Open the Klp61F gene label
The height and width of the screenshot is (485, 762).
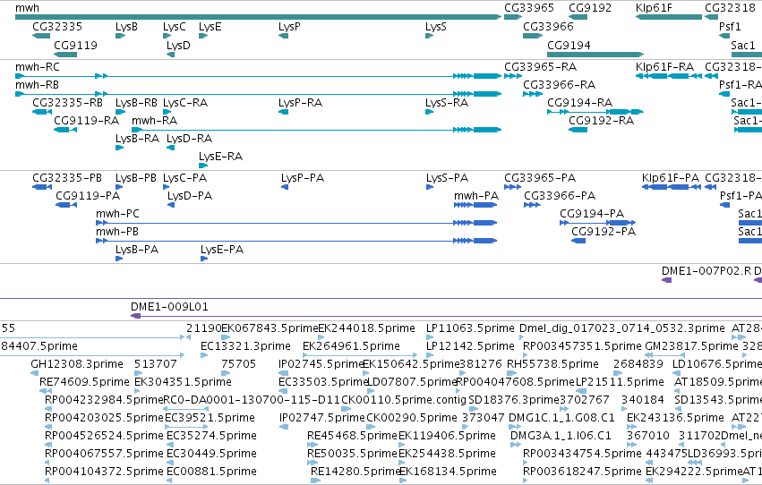(x=654, y=8)
